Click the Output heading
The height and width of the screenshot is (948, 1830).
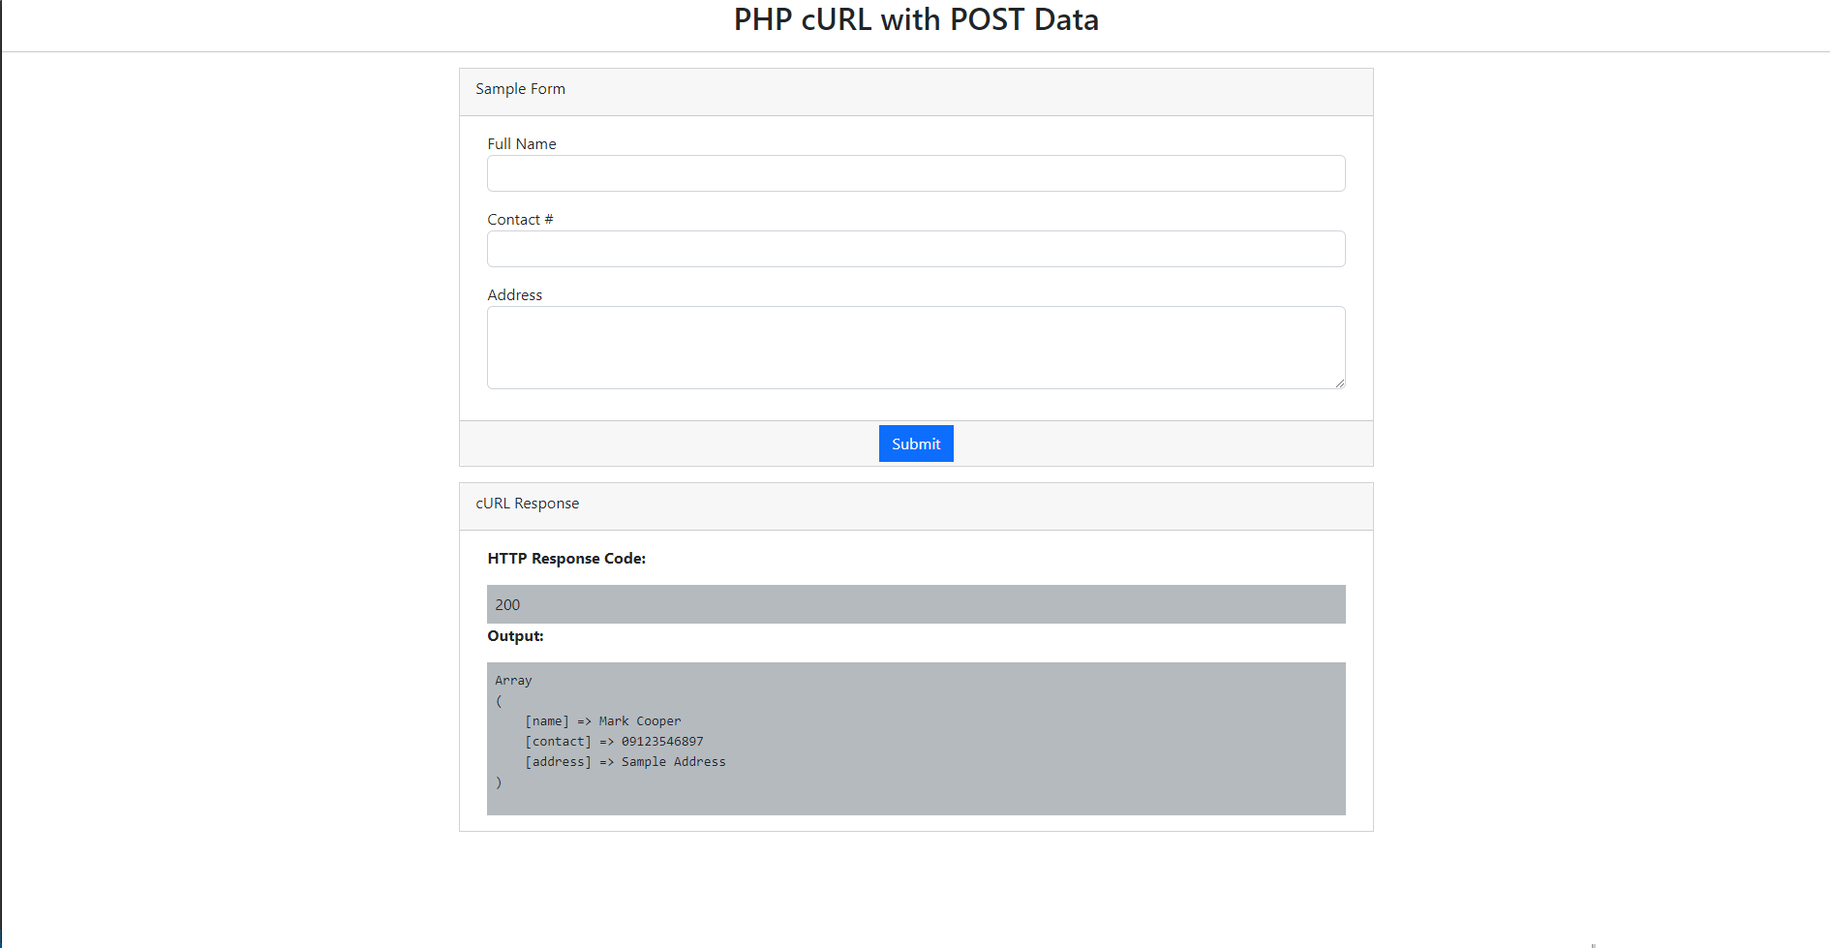pos(515,636)
